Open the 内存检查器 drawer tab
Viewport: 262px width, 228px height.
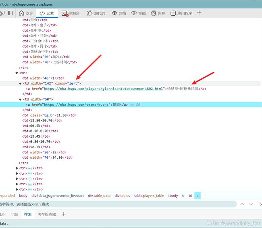[x=47, y=214]
